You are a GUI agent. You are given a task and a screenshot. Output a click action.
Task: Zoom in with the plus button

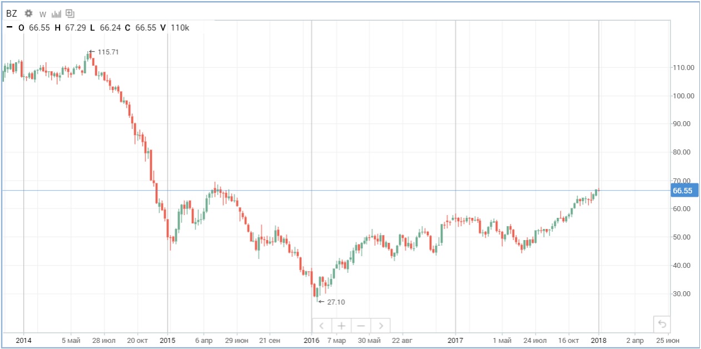click(341, 326)
